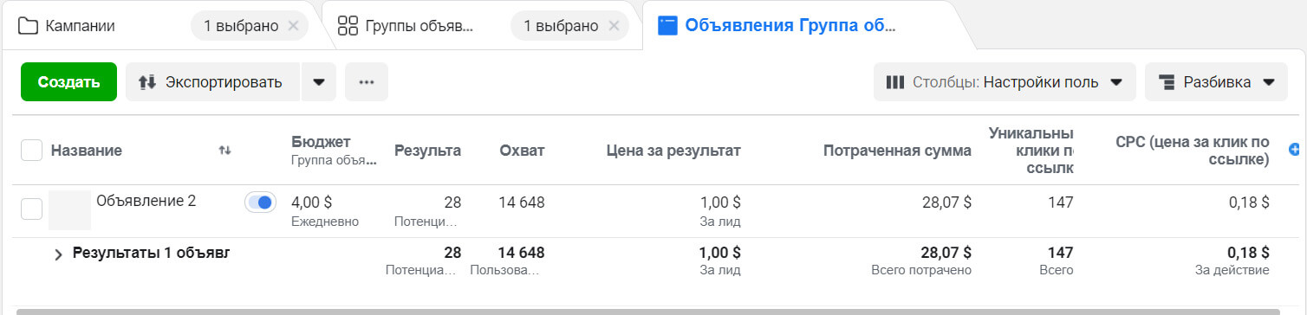Toggle the Объявление 2 on/off switch

click(x=260, y=202)
